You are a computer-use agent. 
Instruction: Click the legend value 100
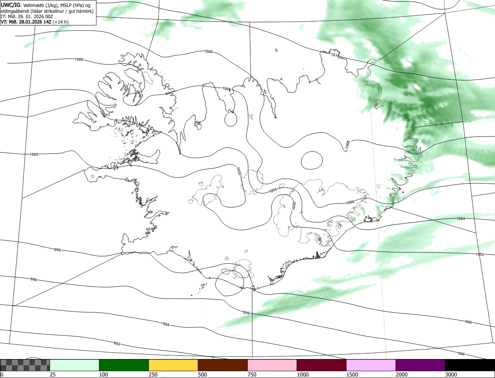[104, 375]
